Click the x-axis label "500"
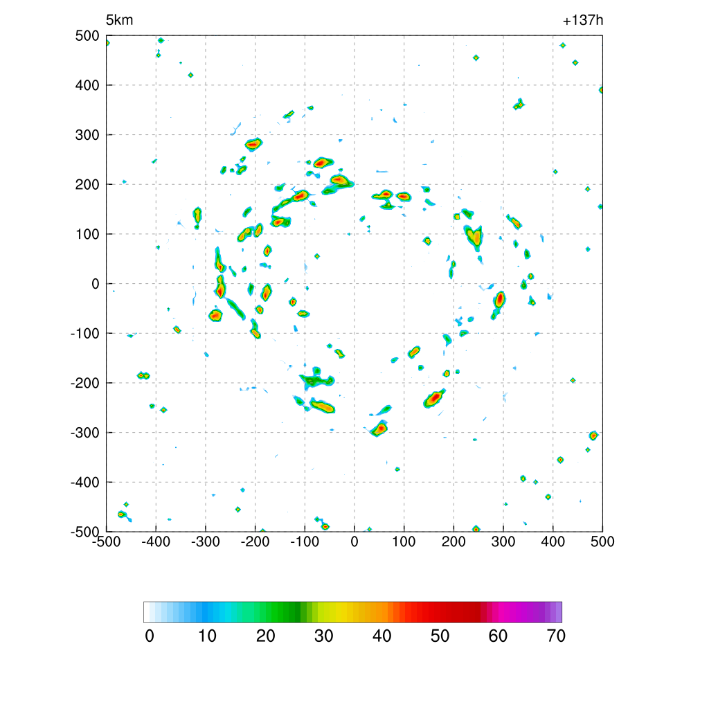709x709 pixels. (602, 541)
